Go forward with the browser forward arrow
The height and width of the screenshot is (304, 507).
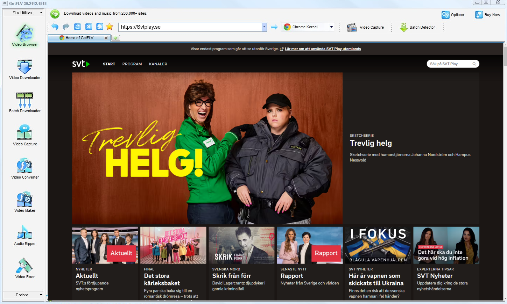point(66,27)
